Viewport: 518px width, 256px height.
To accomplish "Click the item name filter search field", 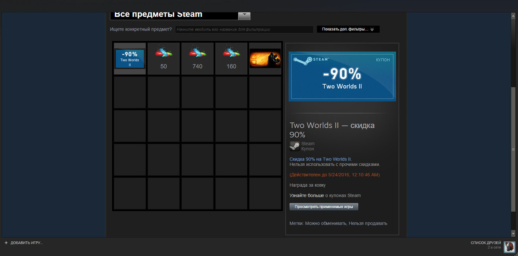I will [244, 30].
